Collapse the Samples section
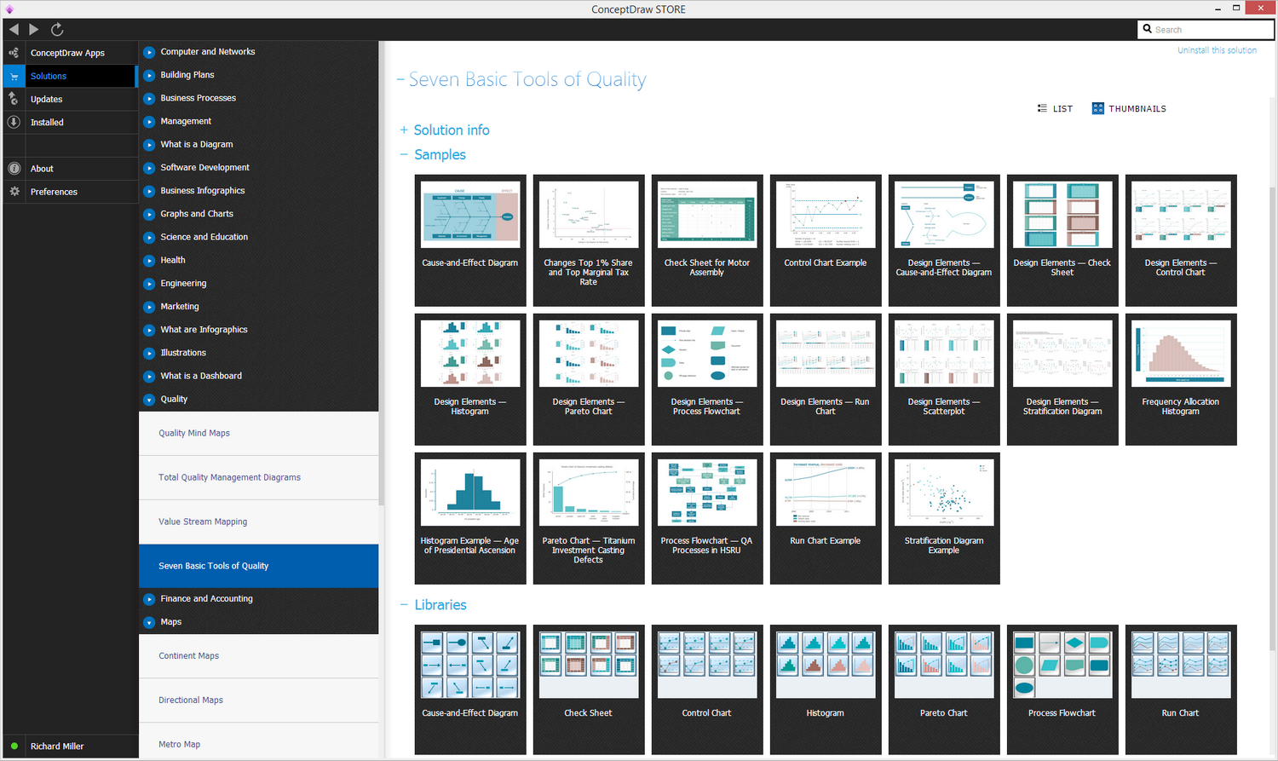The width and height of the screenshot is (1278, 761). [x=404, y=155]
